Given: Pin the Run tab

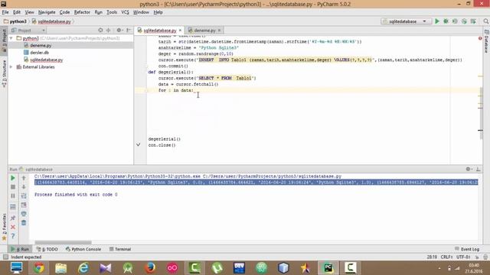Looking at the screenshot, I should (13, 218).
